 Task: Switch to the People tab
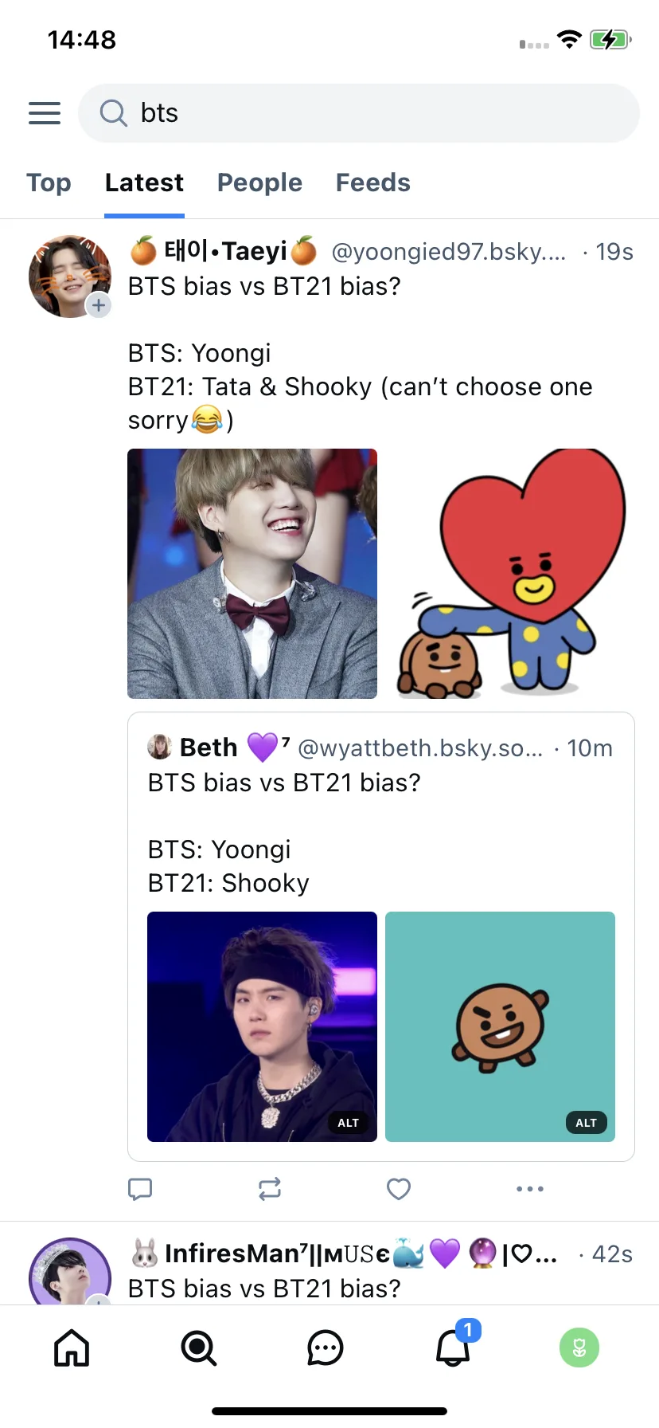(259, 182)
